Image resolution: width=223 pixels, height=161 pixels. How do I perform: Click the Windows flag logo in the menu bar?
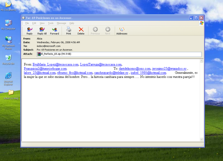click(x=201, y=23)
